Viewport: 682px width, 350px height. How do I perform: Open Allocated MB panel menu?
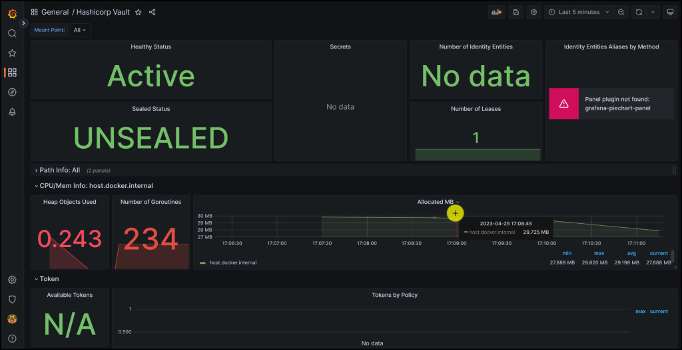438,202
